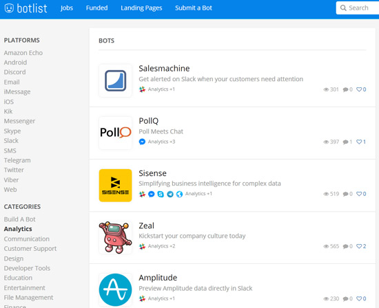
Task: Filter by Twitter platform
Action: pos(14,170)
